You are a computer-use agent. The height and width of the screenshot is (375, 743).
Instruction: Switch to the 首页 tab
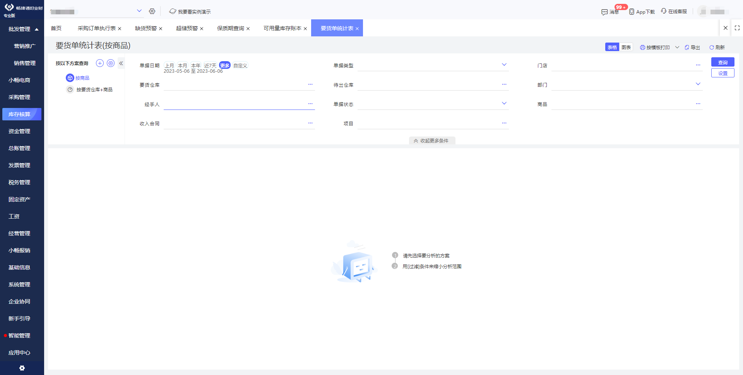pyautogui.click(x=56, y=28)
